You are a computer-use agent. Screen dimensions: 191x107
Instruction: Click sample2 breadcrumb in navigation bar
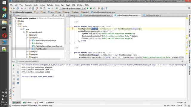(x=85, y=12)
